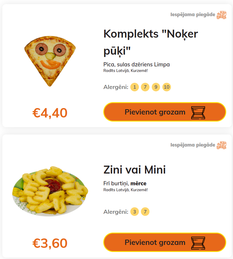Click allergen badge 7 on Zini vai Mini

click(x=145, y=212)
